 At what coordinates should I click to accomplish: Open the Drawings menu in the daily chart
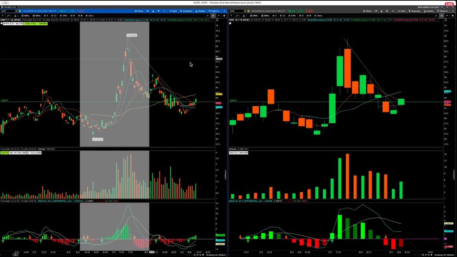coord(186,11)
